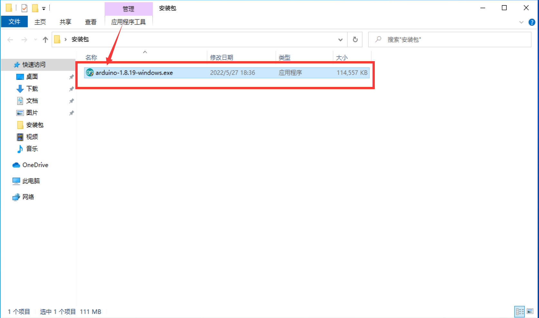Switch to large thumbnail view from the status bar
The height and width of the screenshot is (318, 539).
click(x=530, y=311)
